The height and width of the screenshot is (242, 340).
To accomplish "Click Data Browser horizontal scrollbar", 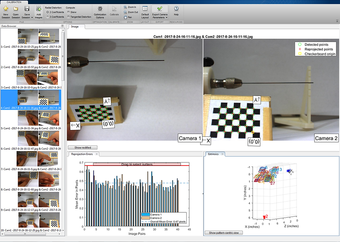I will pyautogui.click(x=25, y=234).
